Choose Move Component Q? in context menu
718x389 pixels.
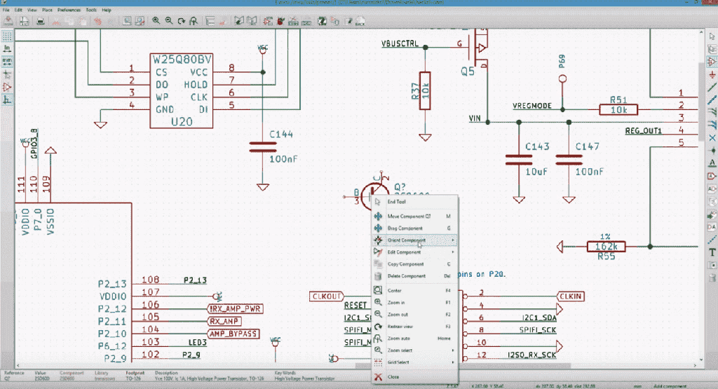415,216
